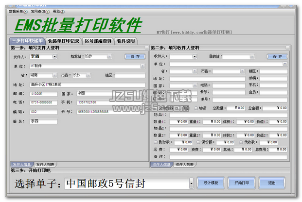Click the 备注 remarks field
The image size is (302, 202).
point(229,157)
